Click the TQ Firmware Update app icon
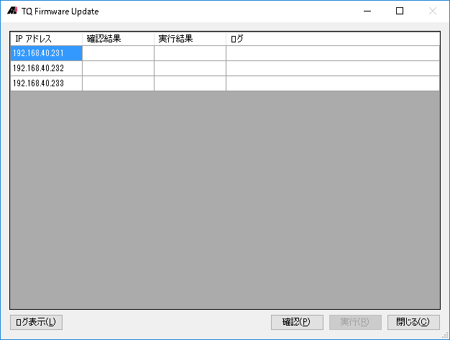 click(12, 11)
